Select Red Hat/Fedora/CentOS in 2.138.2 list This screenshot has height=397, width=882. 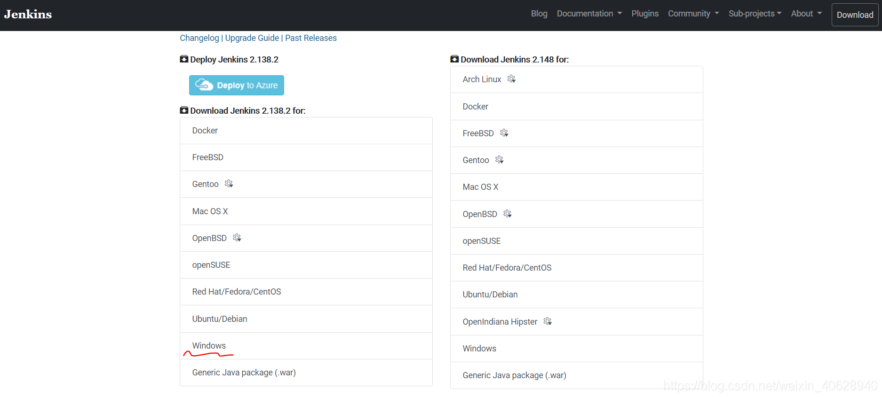click(306, 292)
